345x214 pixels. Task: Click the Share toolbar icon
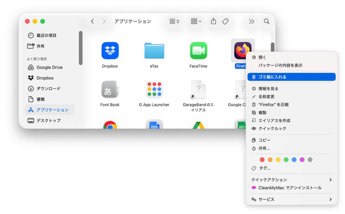[214, 21]
